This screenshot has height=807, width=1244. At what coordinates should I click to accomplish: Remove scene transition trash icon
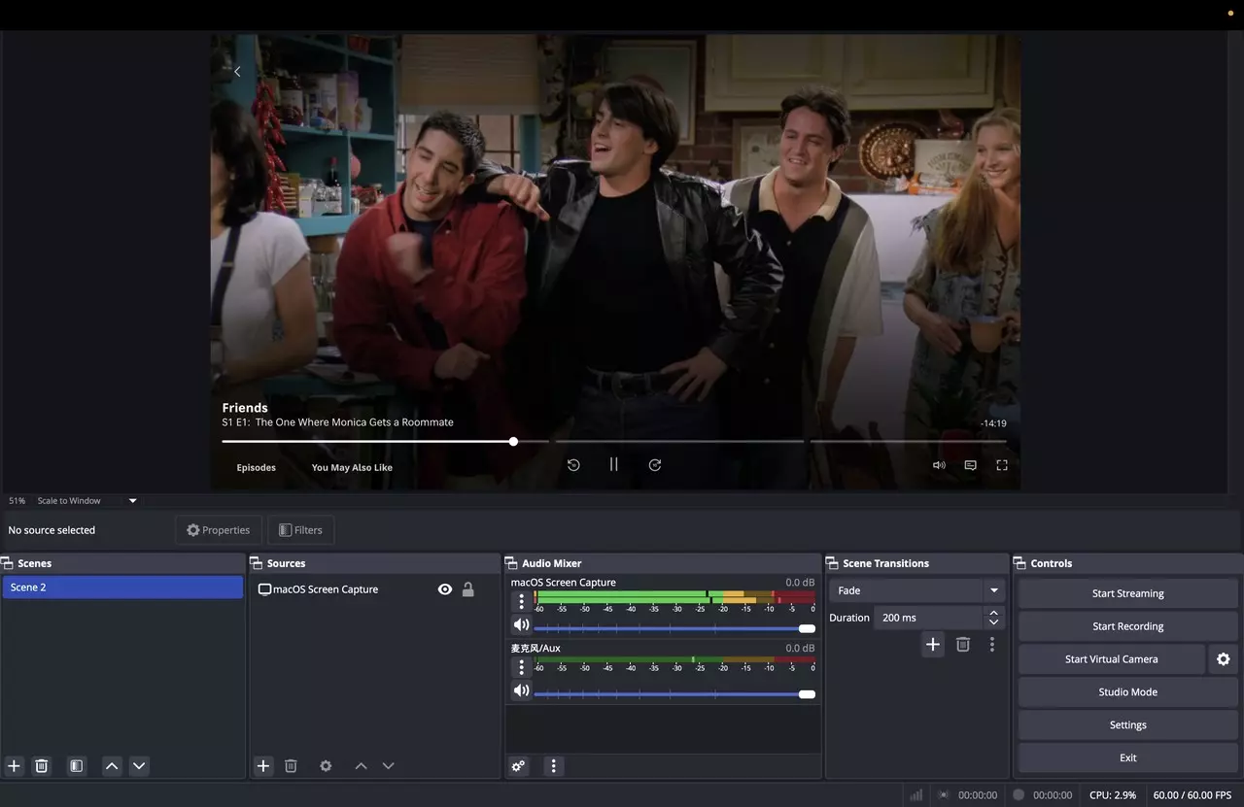[963, 644]
